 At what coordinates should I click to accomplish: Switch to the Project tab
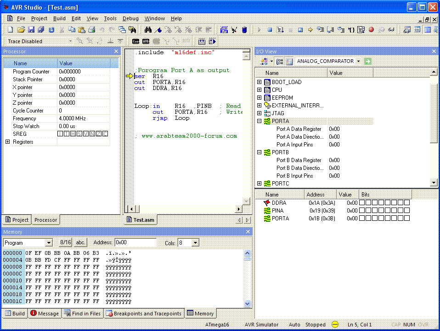click(17, 219)
